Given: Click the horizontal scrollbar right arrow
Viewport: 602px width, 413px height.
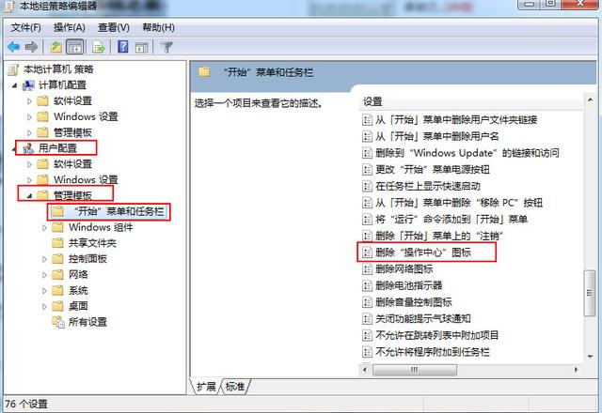Looking at the screenshot, I should point(576,370).
